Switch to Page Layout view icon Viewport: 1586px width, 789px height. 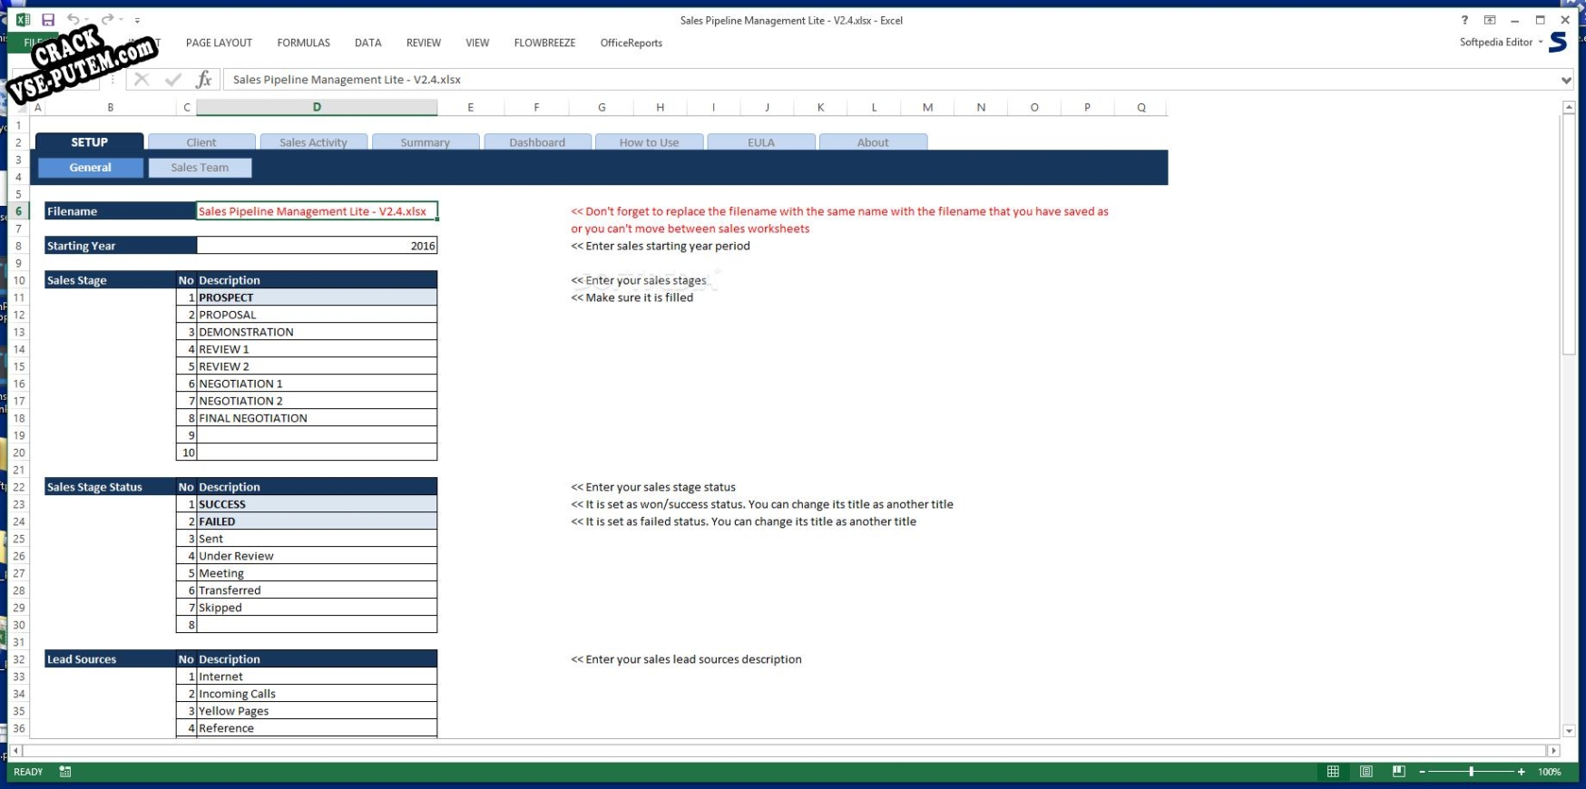click(x=1366, y=772)
